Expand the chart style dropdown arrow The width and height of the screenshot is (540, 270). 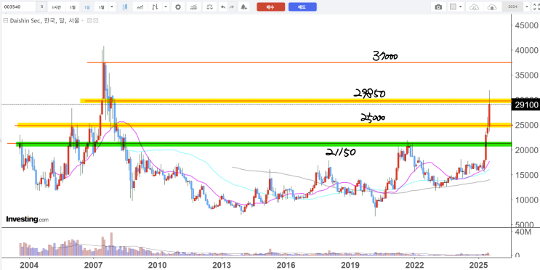click(x=166, y=7)
